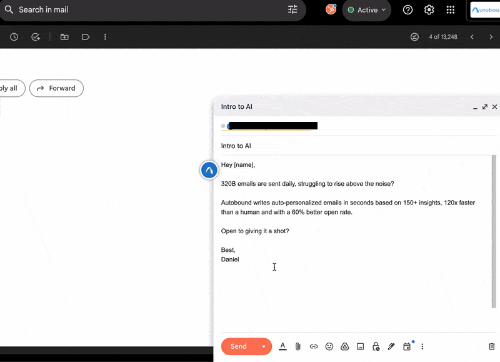Click the Forward button
This screenshot has width=500, height=362.
[56, 88]
